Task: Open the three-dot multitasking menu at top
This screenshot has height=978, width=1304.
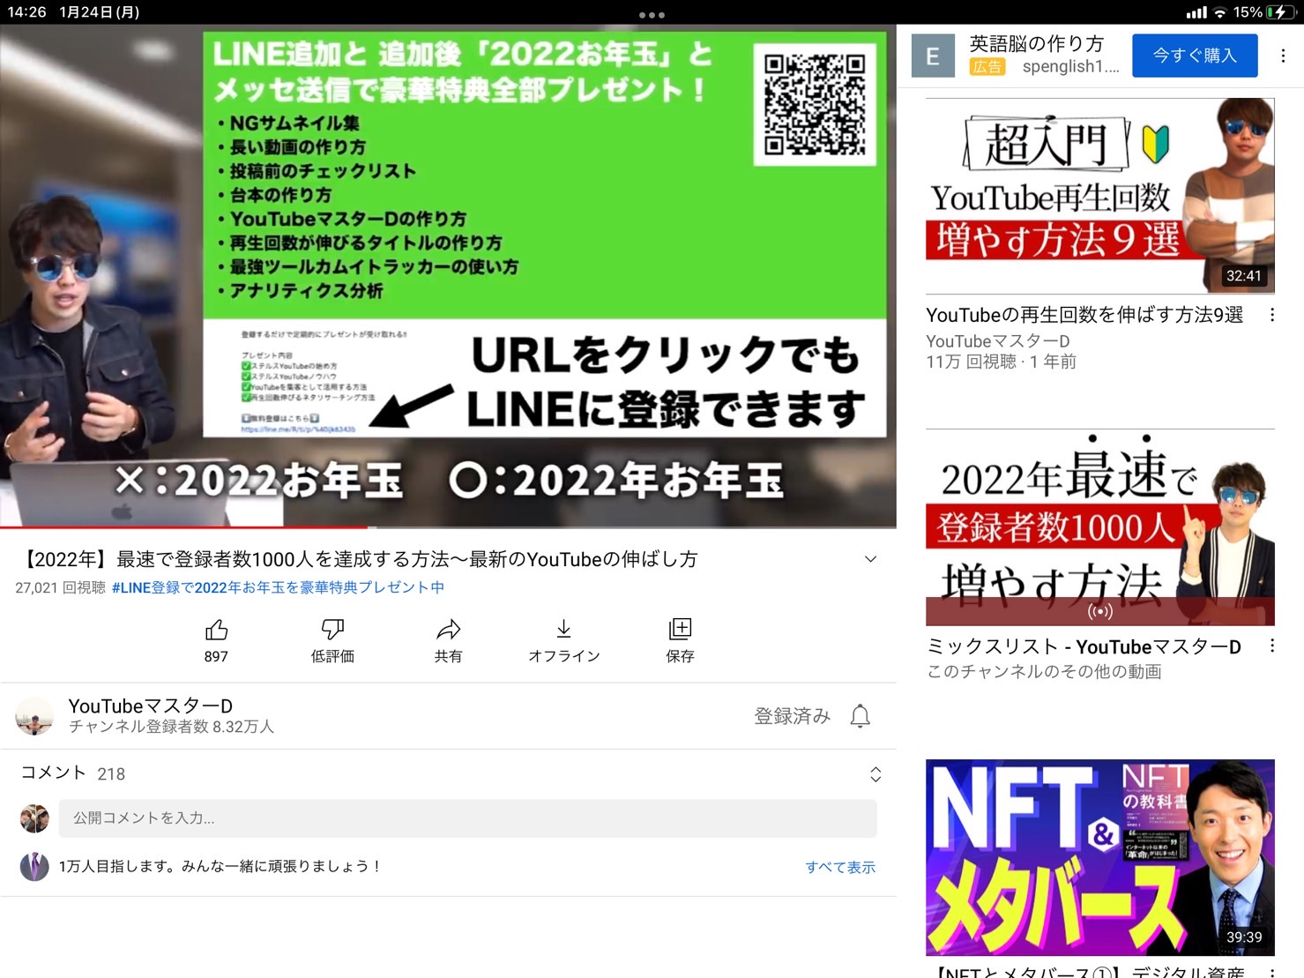Action: pos(652,15)
